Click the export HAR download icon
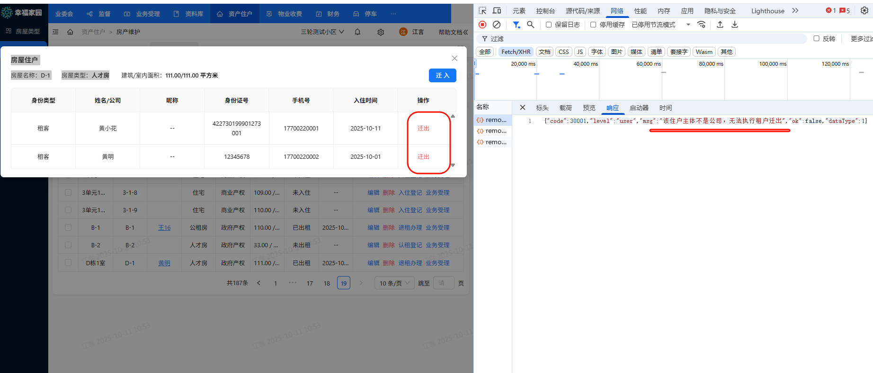Viewport: 873px width, 373px height. click(735, 25)
